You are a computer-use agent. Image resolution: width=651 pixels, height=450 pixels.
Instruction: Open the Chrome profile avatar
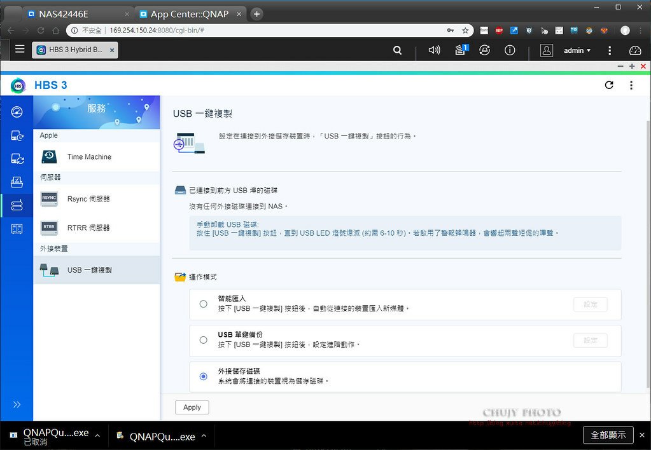pyautogui.click(x=626, y=31)
